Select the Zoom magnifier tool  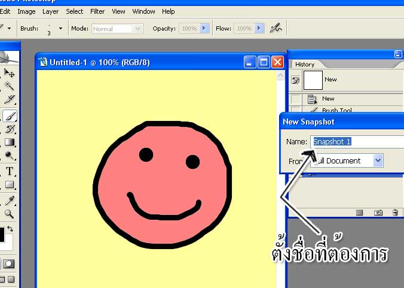(x=10, y=214)
